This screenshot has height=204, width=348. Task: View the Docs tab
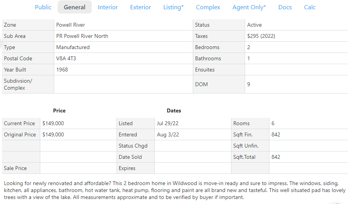tap(285, 7)
